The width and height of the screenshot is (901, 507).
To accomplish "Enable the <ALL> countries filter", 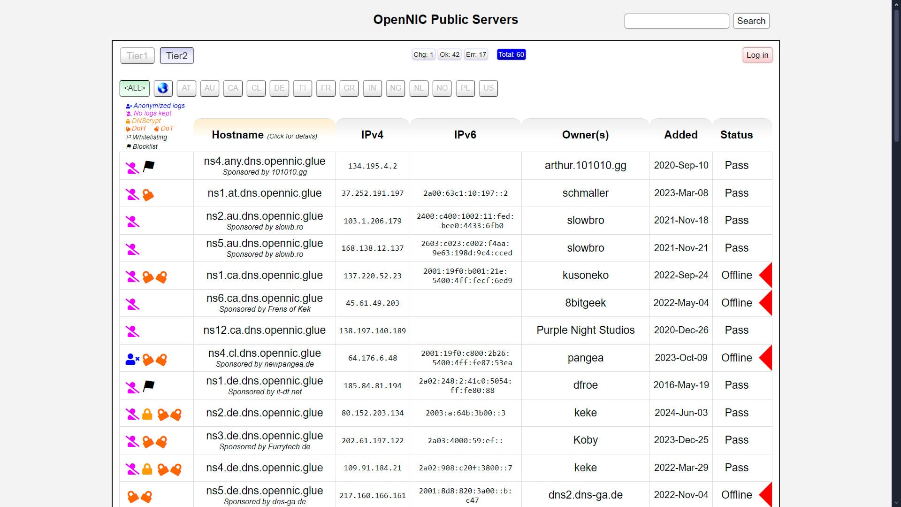I will coord(135,88).
